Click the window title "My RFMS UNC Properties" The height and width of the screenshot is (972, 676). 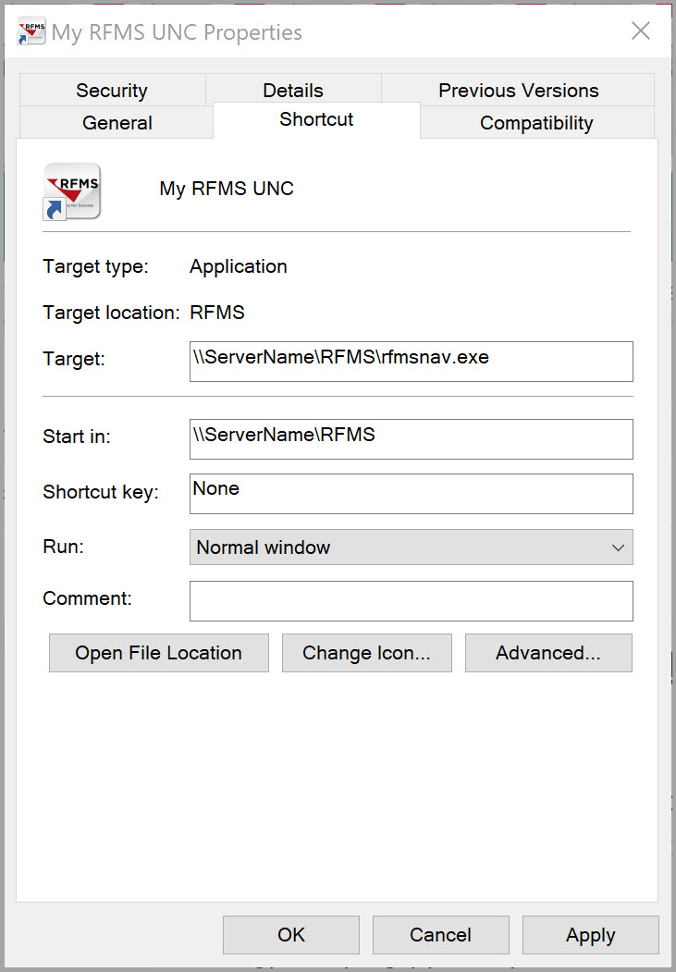coord(178,32)
